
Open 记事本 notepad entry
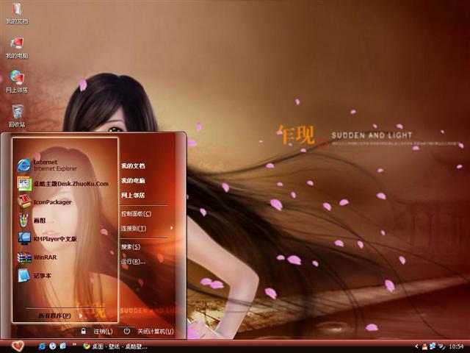tap(35, 276)
